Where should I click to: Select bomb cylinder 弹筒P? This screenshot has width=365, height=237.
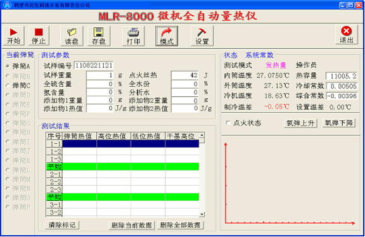(18, 207)
